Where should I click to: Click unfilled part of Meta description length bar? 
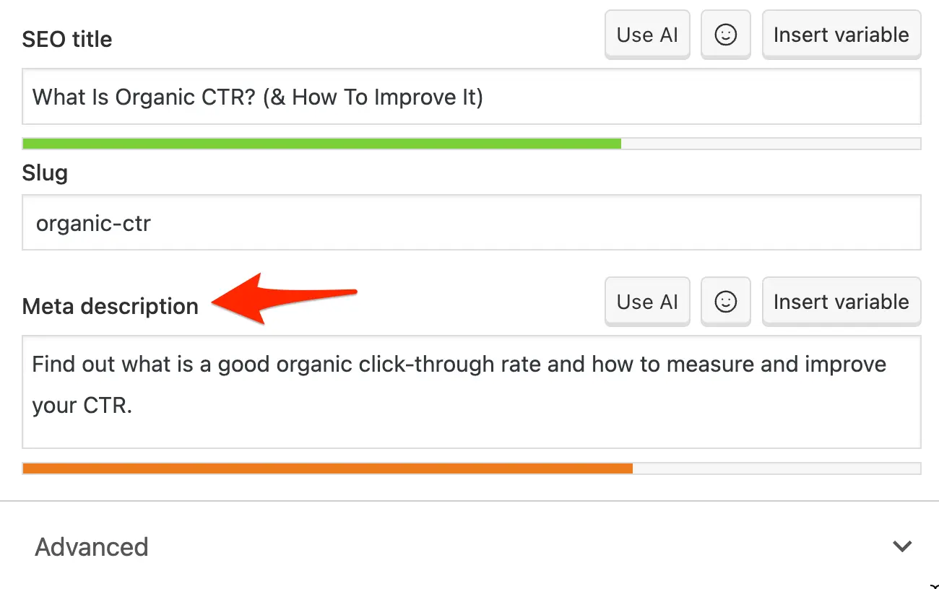pos(776,468)
